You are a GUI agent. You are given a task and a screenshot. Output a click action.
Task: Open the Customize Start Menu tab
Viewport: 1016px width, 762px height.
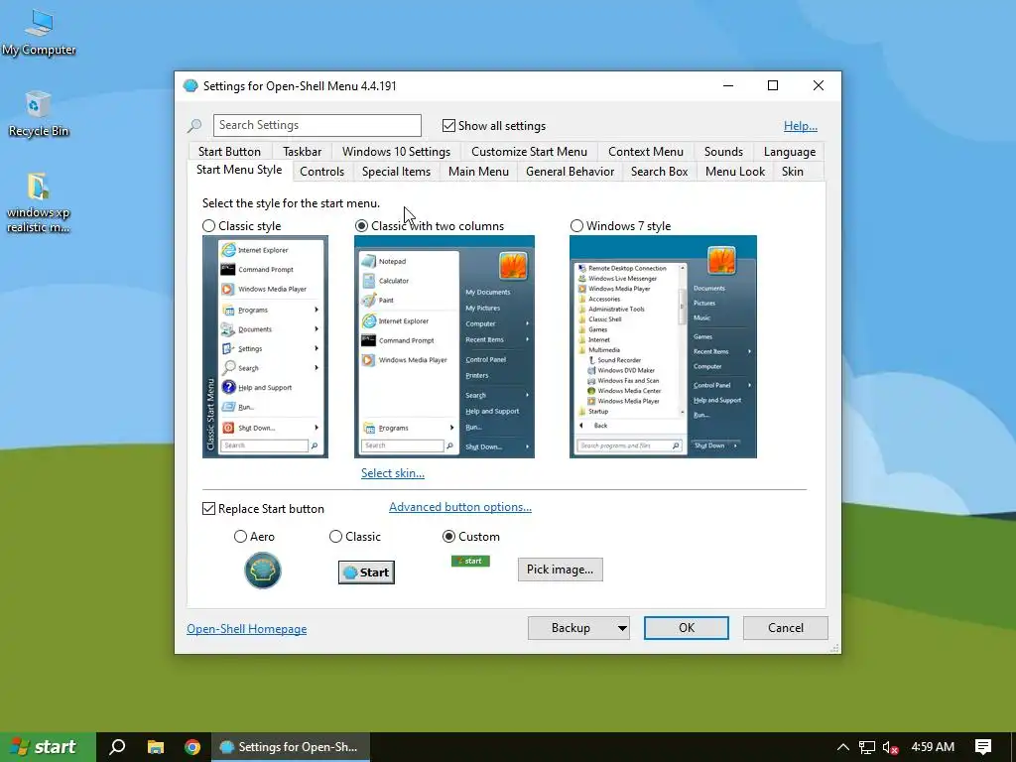coord(529,152)
